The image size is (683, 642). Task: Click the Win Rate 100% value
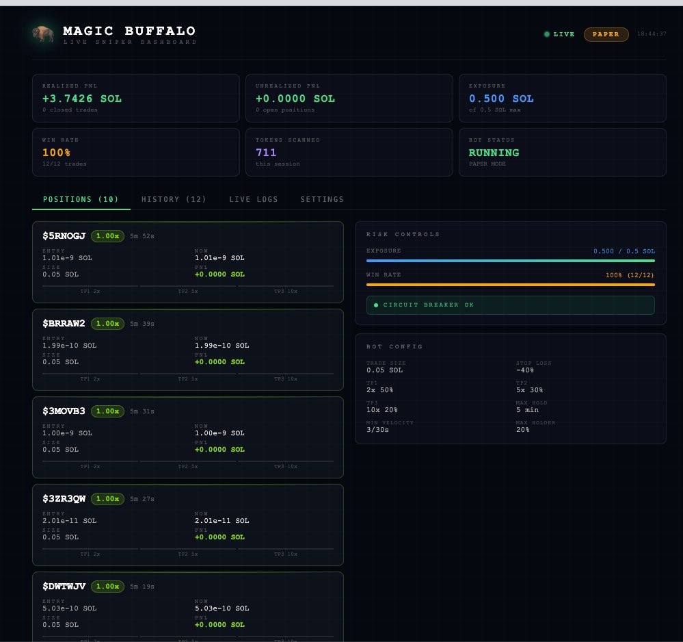[x=56, y=153]
